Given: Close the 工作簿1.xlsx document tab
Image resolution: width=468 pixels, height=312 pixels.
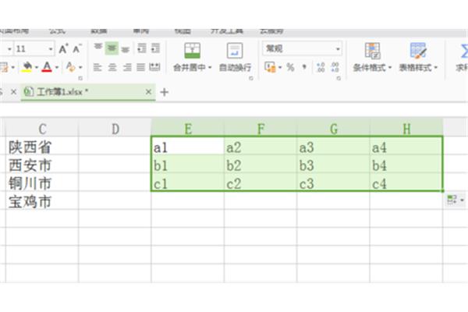Looking at the screenshot, I should pos(148,92).
